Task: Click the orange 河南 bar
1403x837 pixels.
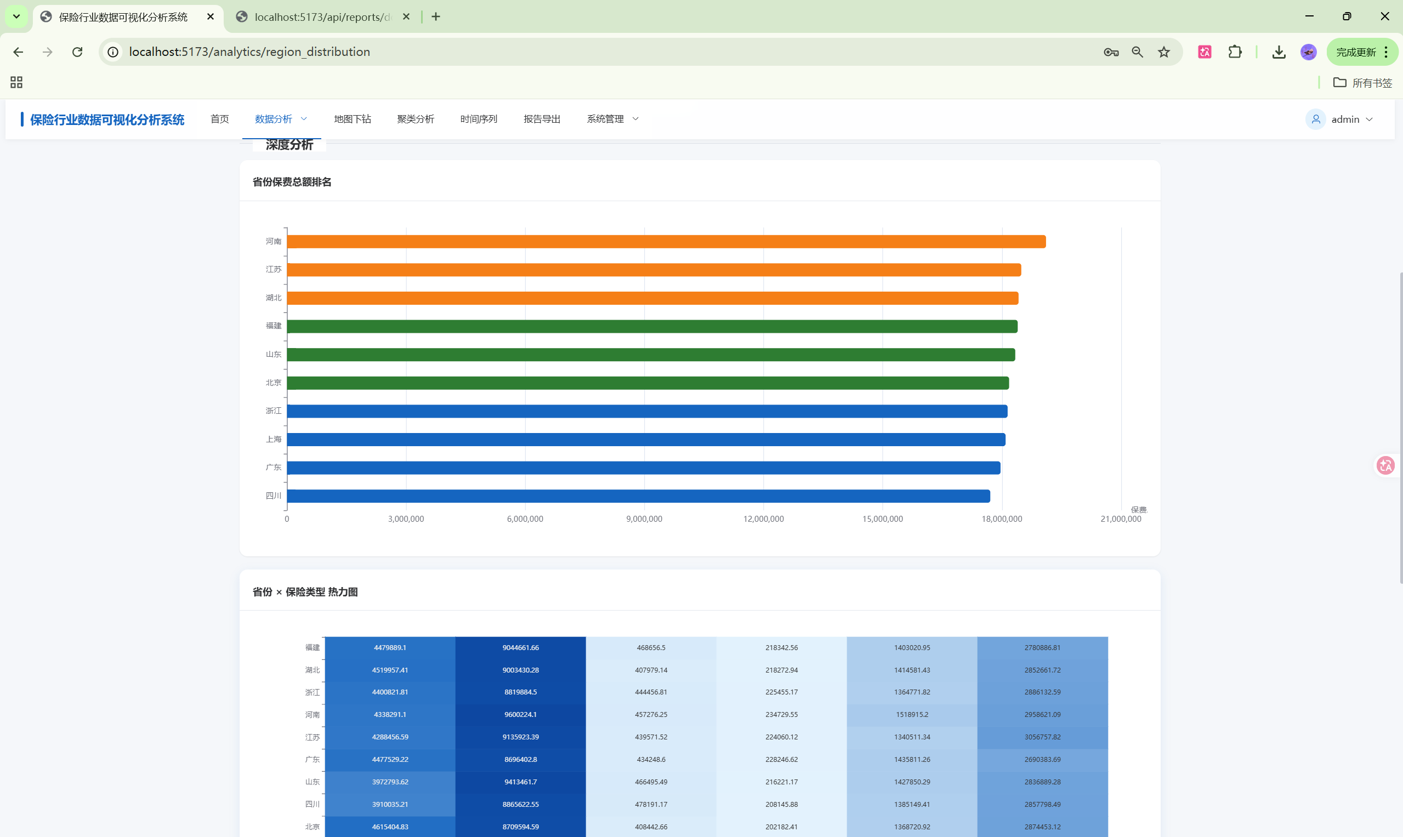Action: pos(666,241)
